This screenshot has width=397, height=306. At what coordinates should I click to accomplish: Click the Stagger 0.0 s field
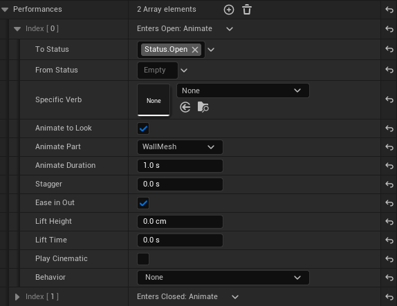click(x=180, y=184)
